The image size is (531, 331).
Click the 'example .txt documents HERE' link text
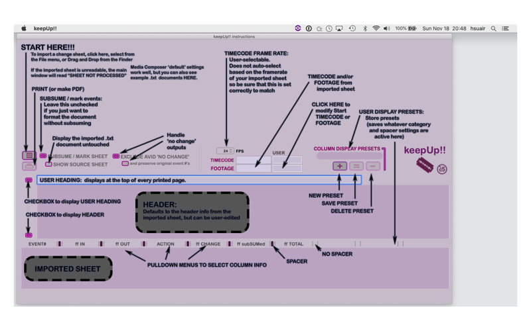pyautogui.click(x=163, y=77)
